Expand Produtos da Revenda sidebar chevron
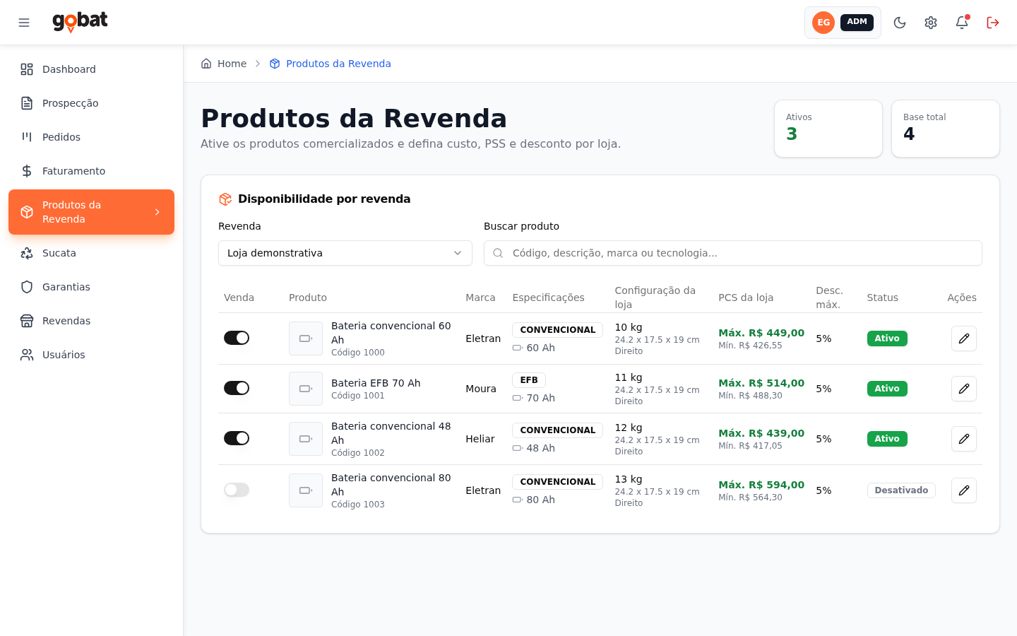This screenshot has width=1017, height=636. pos(157,212)
